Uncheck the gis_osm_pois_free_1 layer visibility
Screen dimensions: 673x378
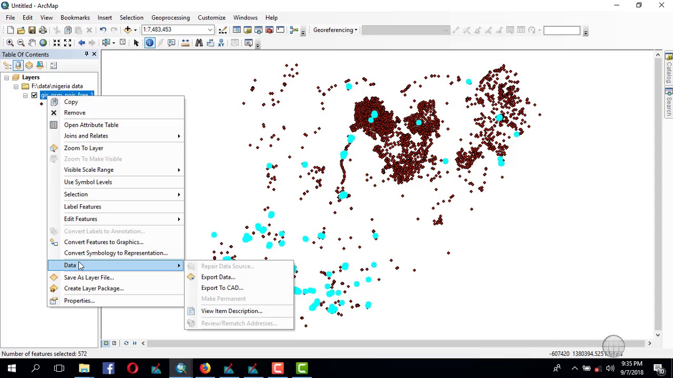pyautogui.click(x=34, y=95)
